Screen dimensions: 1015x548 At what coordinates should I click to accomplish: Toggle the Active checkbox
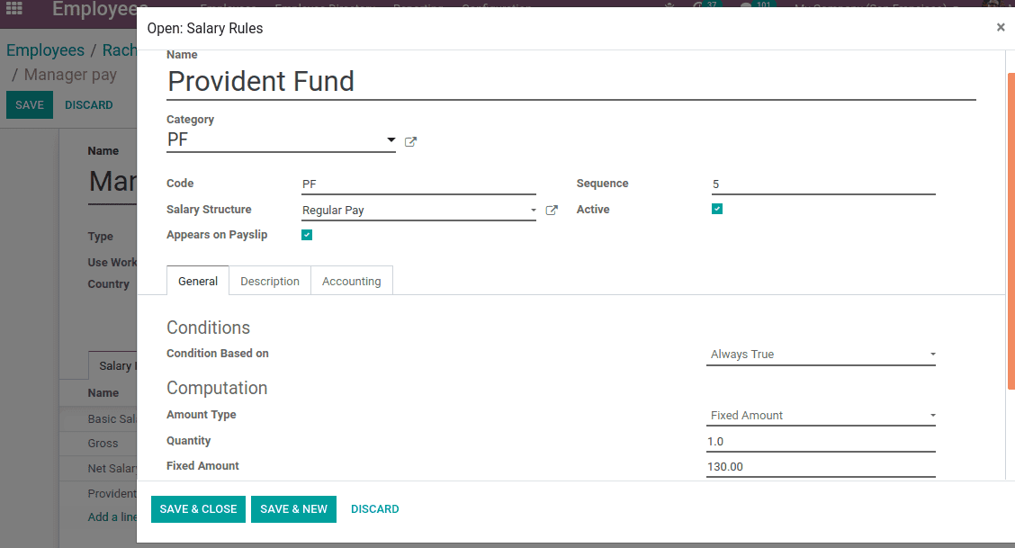[716, 209]
